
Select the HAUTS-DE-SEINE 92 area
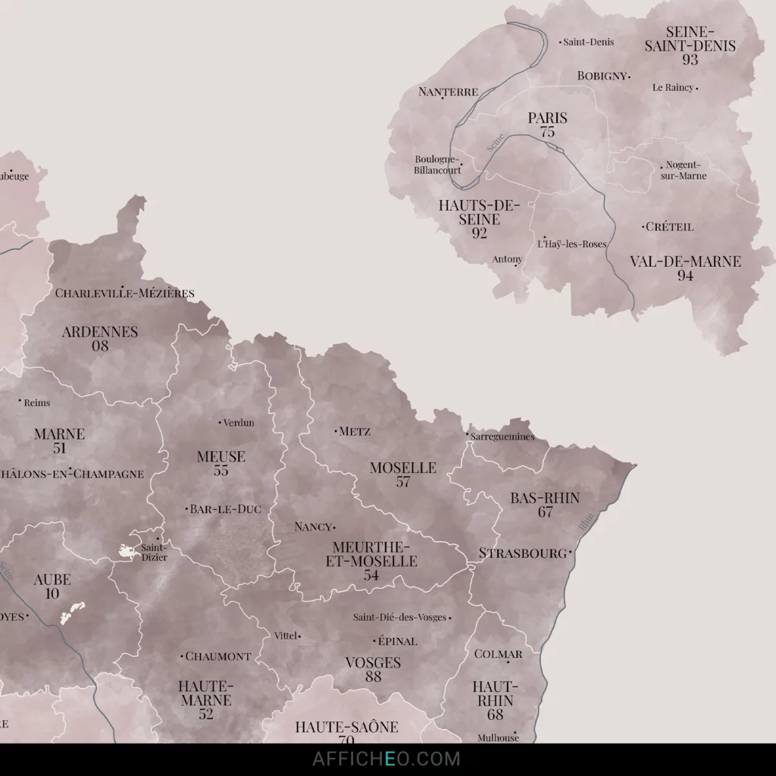(x=478, y=219)
